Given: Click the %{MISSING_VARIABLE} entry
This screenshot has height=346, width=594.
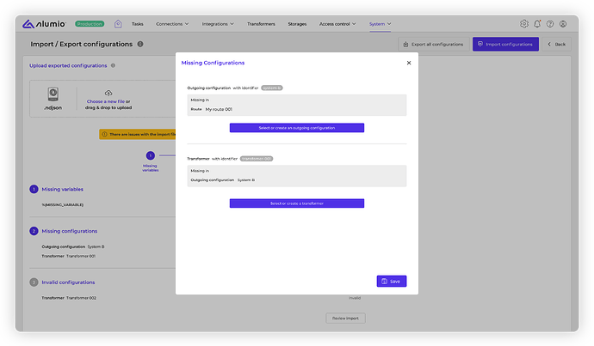Looking at the screenshot, I should pyautogui.click(x=63, y=204).
